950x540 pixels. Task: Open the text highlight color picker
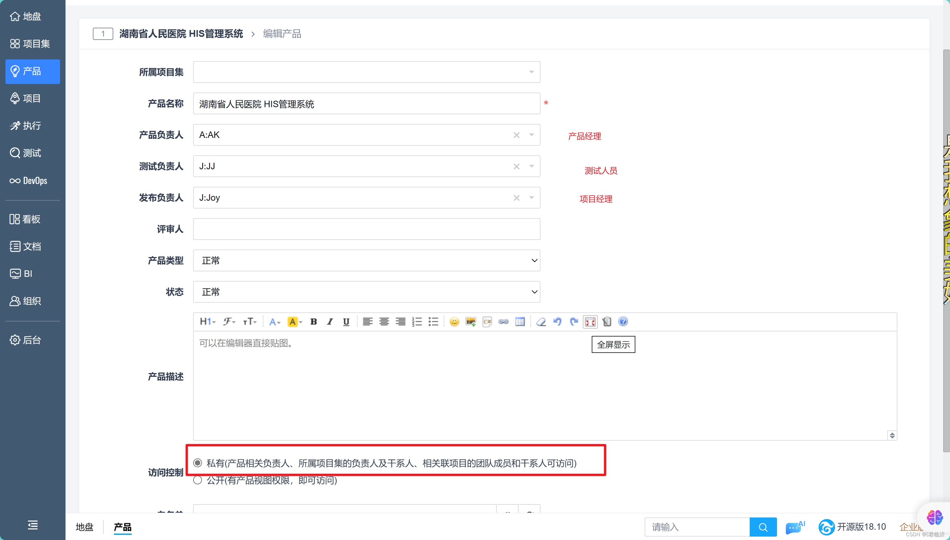tap(295, 322)
